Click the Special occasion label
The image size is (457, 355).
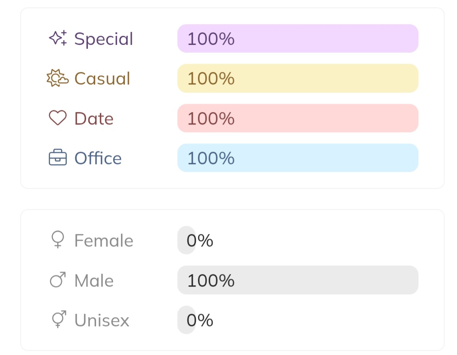(103, 39)
